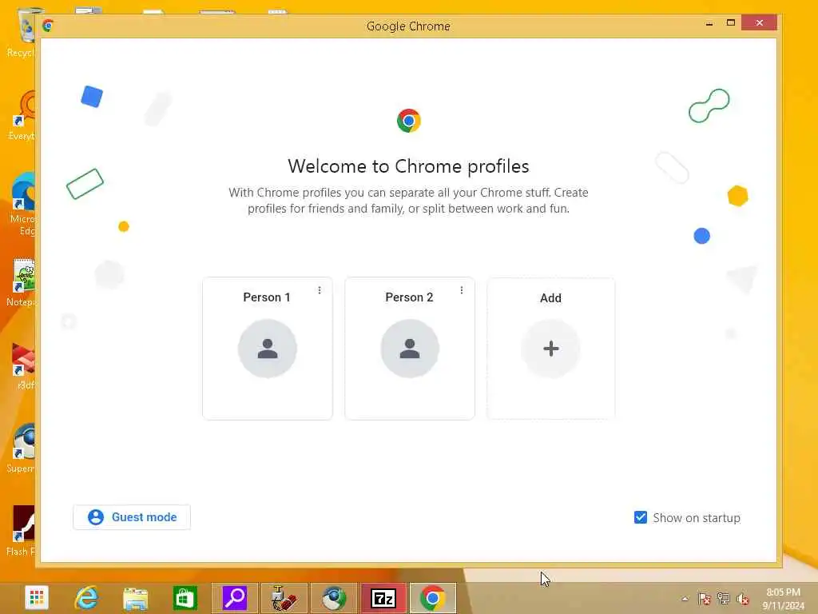The width and height of the screenshot is (818, 614).
Task: Open the purple magnifier search app in taskbar
Action: 235,598
